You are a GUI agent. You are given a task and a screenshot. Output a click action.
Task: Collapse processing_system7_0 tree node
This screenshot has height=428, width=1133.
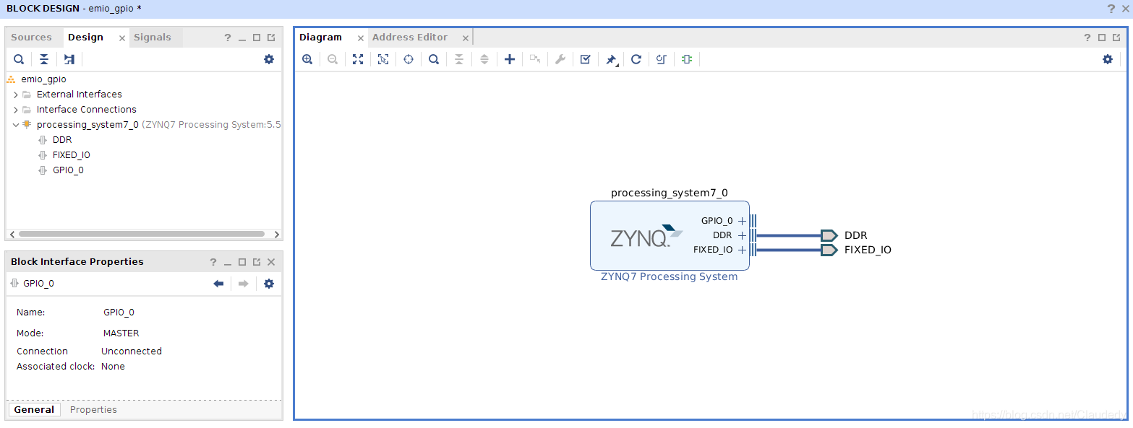[16, 125]
